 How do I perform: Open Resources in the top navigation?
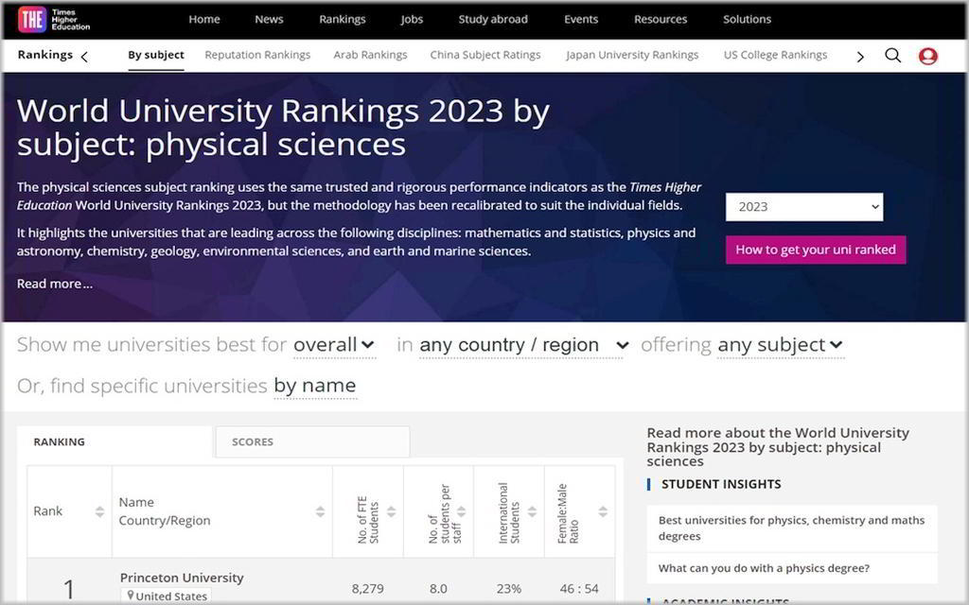coord(661,19)
